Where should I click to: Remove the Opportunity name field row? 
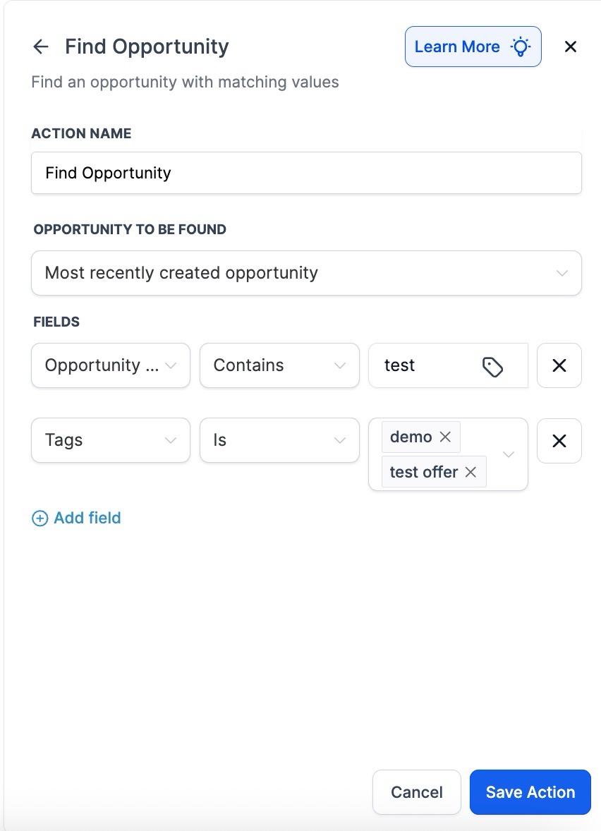[559, 365]
